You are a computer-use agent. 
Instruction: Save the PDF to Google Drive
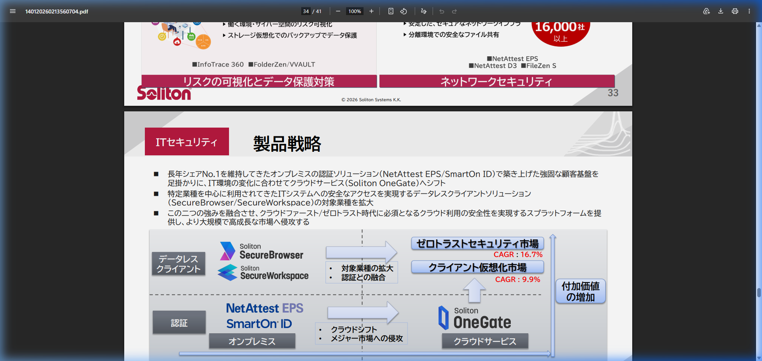click(706, 11)
